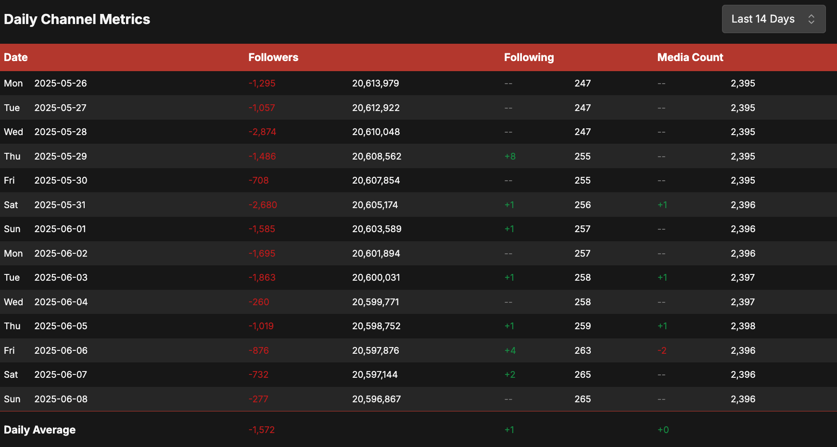Click media count 2,397 on 2025-06-03 row
This screenshot has width=837, height=447.
743,277
